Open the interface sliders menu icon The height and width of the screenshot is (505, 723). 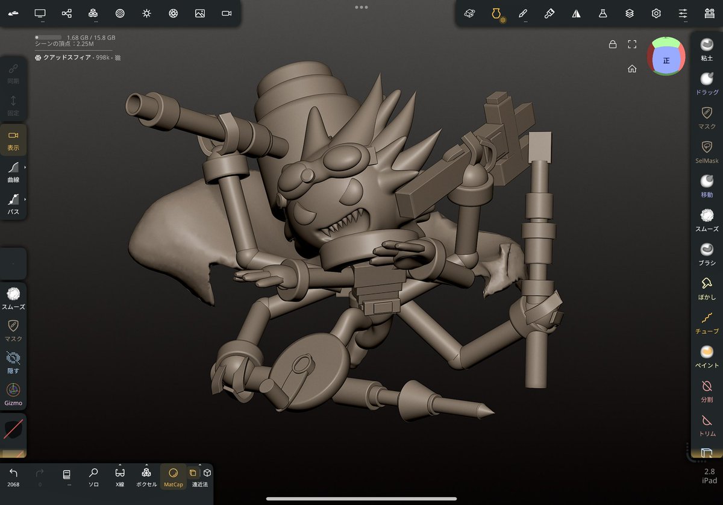coord(683,13)
